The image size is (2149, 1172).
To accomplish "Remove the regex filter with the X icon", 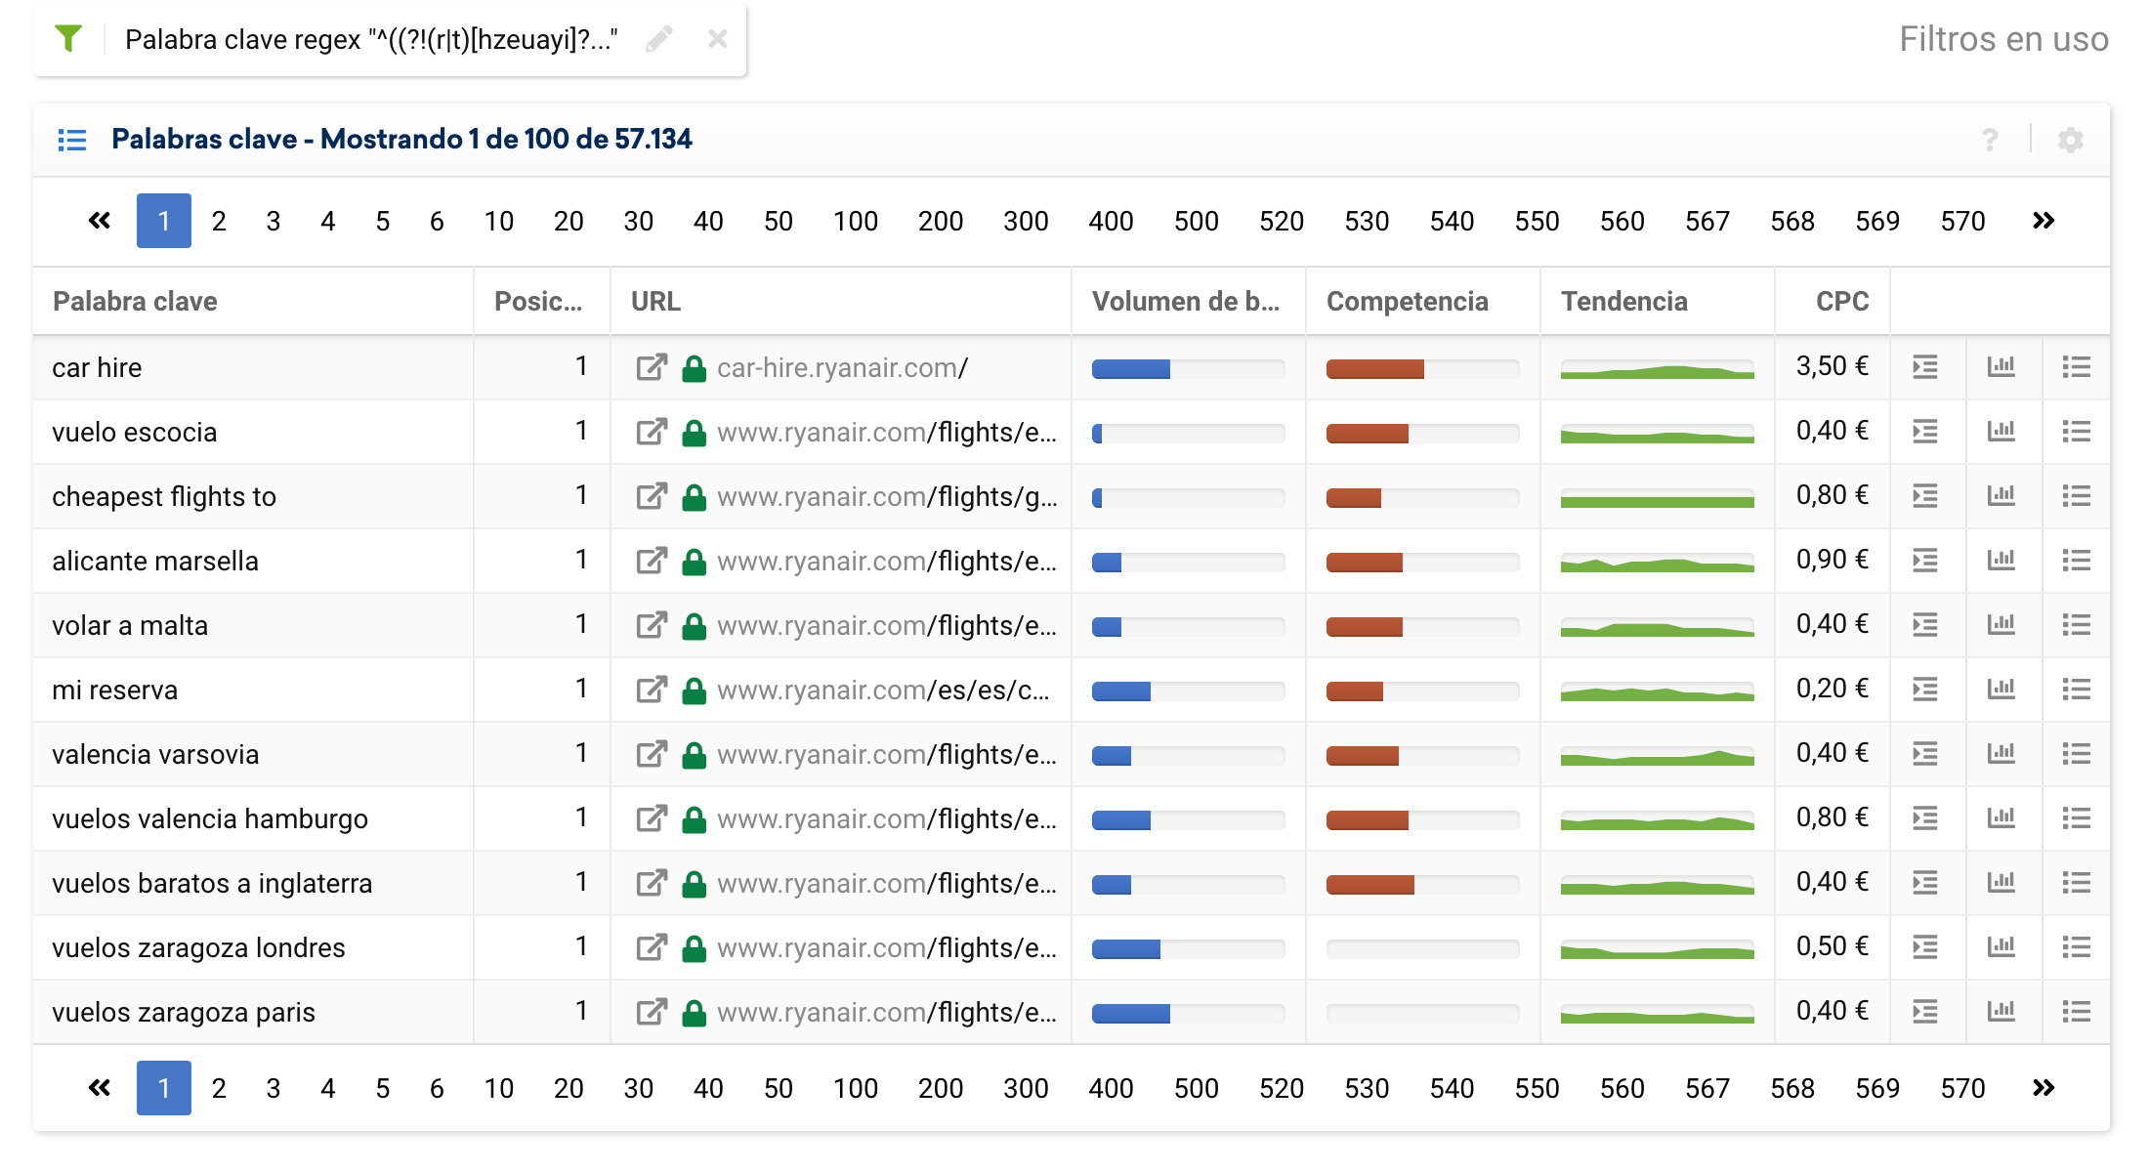I will [x=718, y=39].
